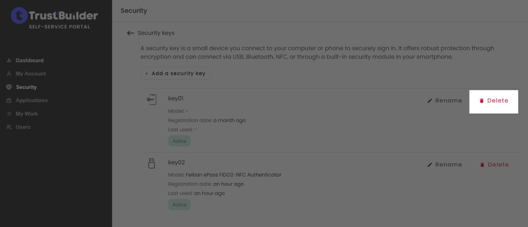Click the Users group icon
This screenshot has width=528, height=227.
coord(9,127)
